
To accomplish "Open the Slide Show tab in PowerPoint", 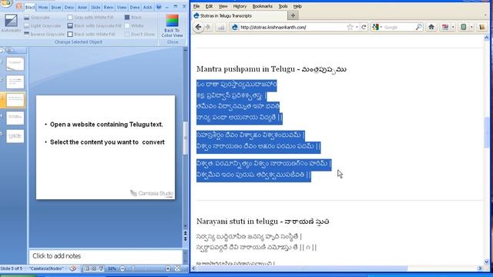I will click(x=96, y=7).
